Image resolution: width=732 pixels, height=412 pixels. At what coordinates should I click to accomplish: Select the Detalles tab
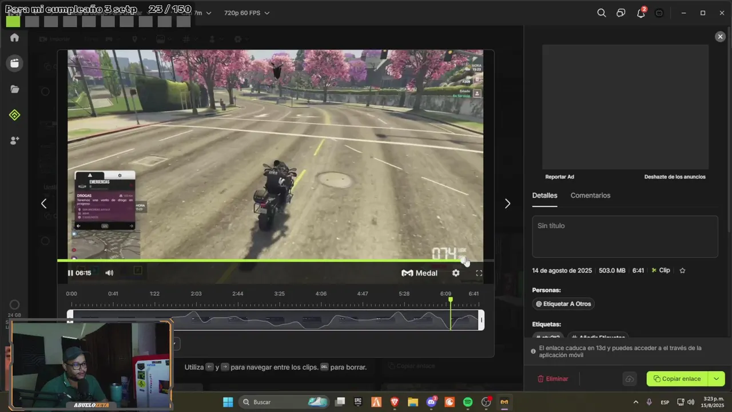pyautogui.click(x=544, y=195)
